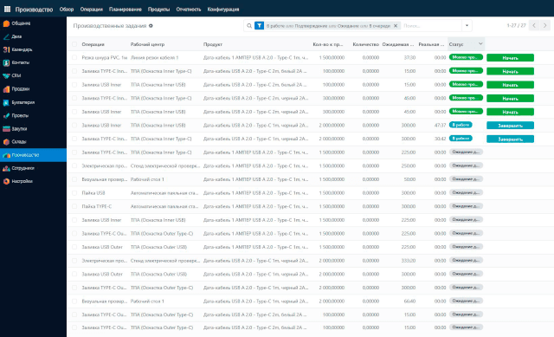554x337 pixels.
Task: Click the gear icon next to Производственные задания
Action: (x=151, y=26)
